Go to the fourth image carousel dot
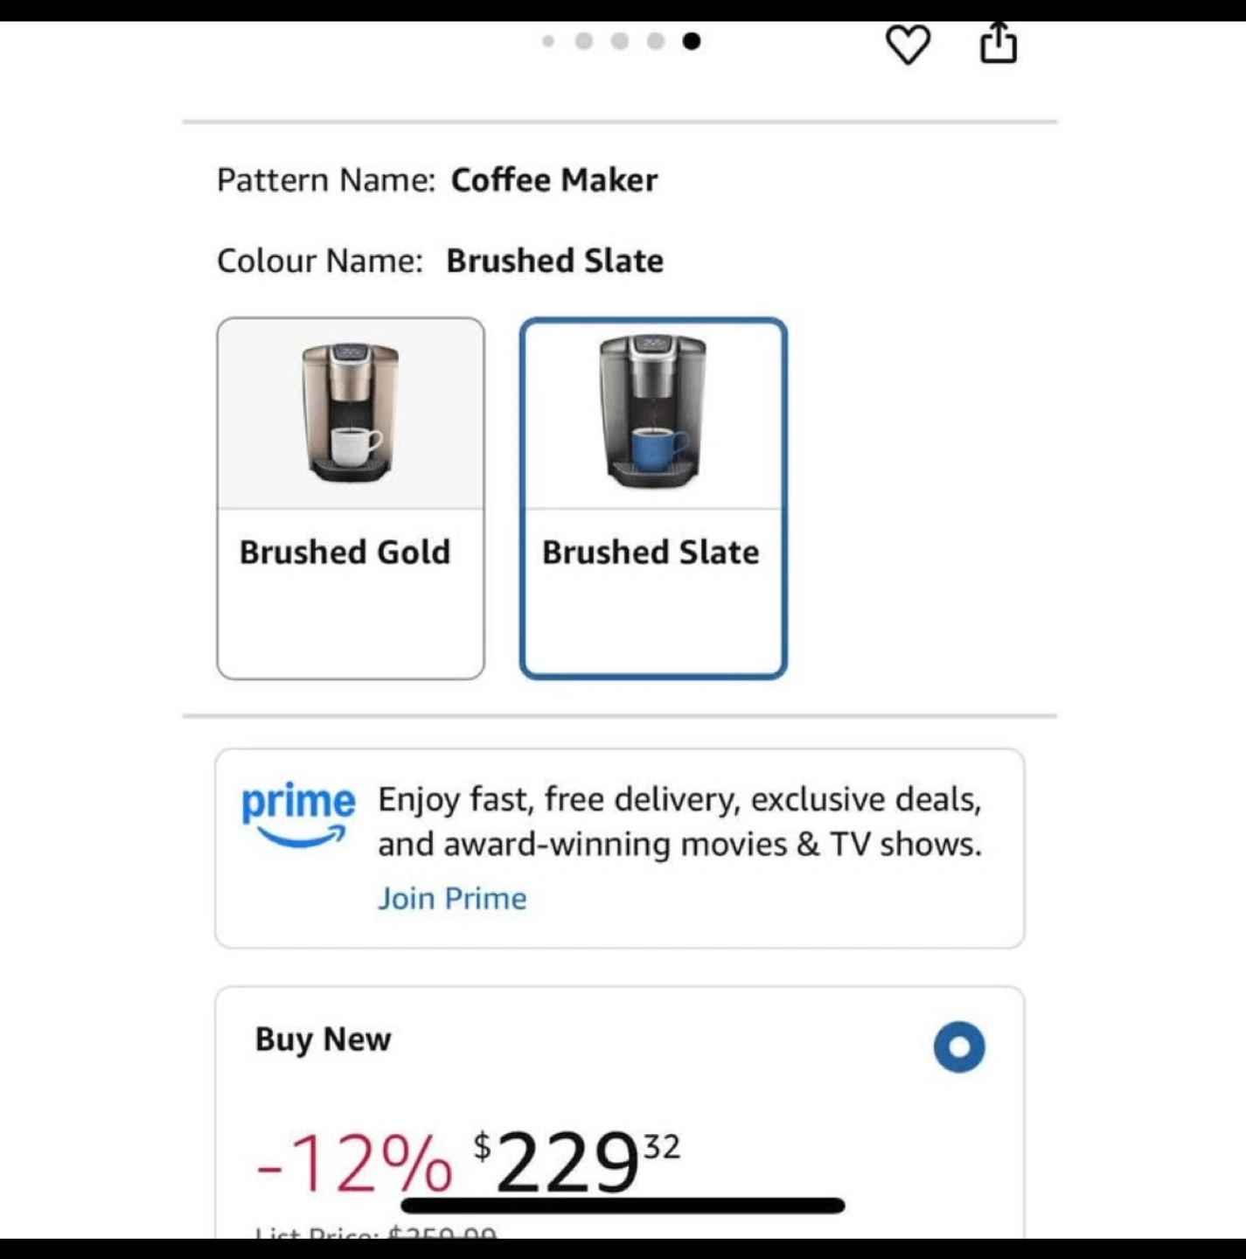This screenshot has width=1246, height=1259. [656, 41]
